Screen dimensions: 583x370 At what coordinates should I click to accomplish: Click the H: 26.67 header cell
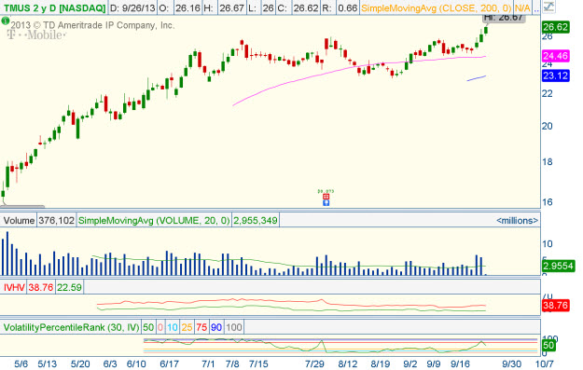pos(225,8)
